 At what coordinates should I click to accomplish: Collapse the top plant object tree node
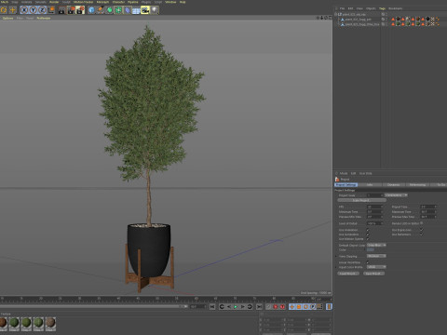(x=335, y=14)
